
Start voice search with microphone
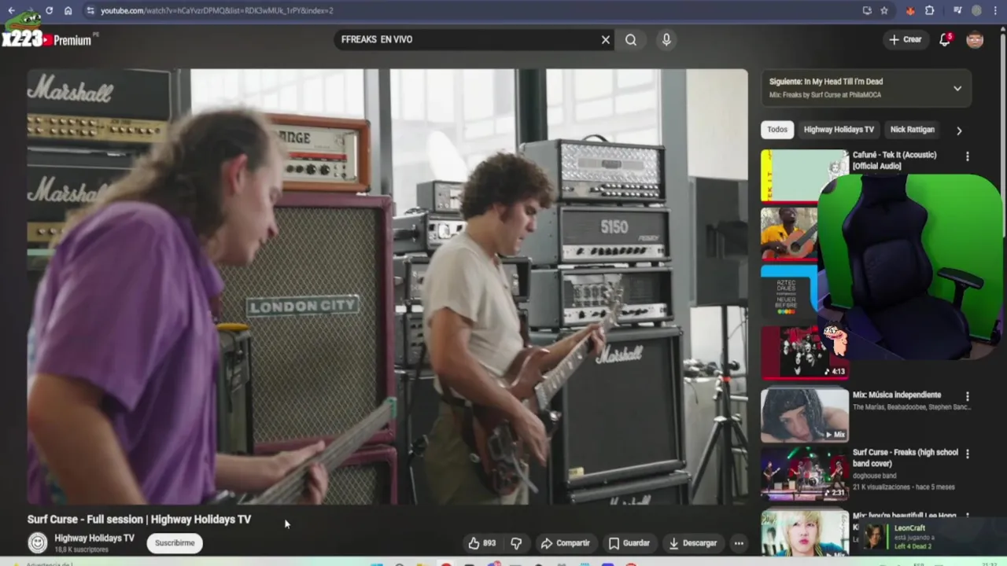point(666,39)
